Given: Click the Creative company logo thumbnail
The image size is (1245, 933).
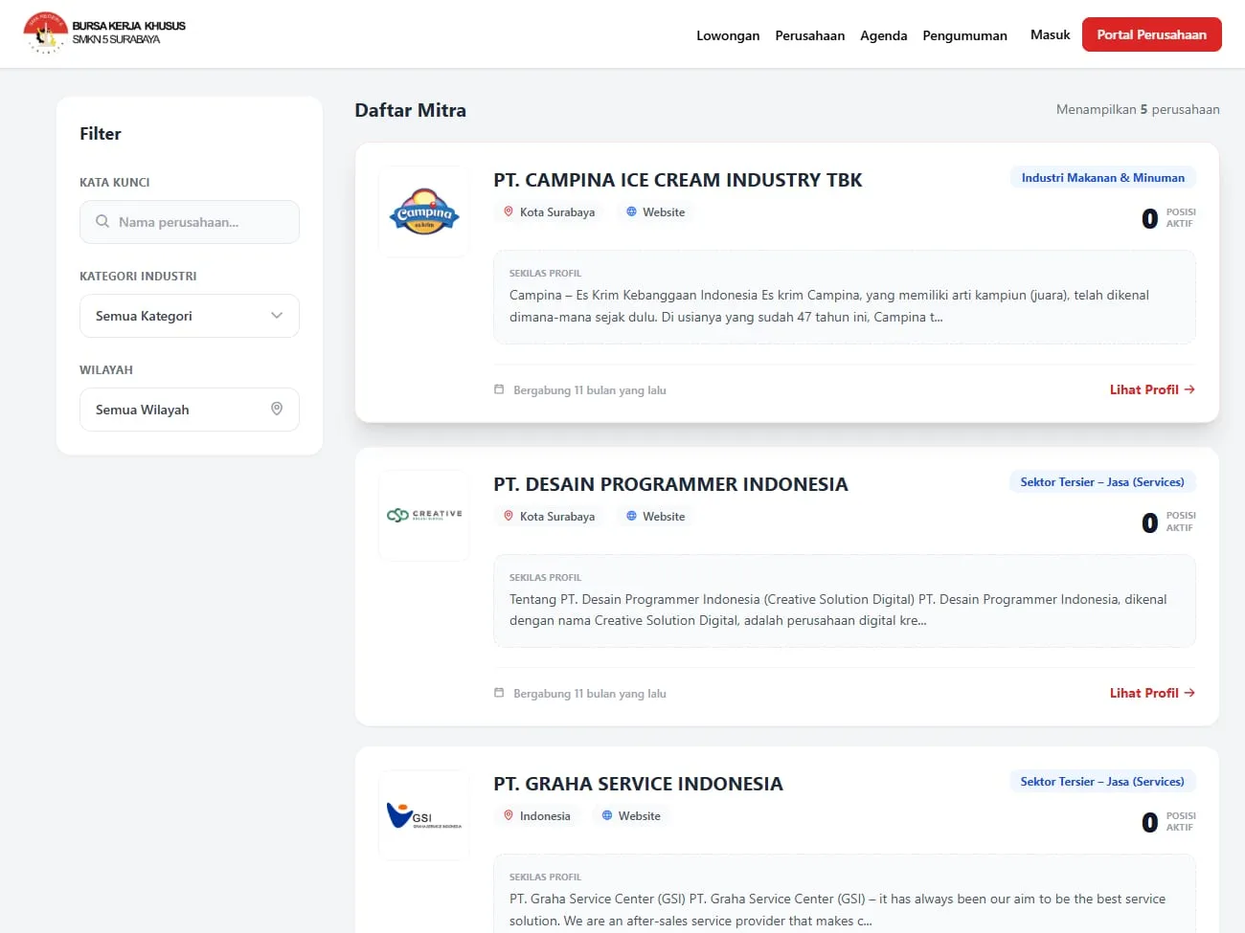Looking at the screenshot, I should click(424, 515).
